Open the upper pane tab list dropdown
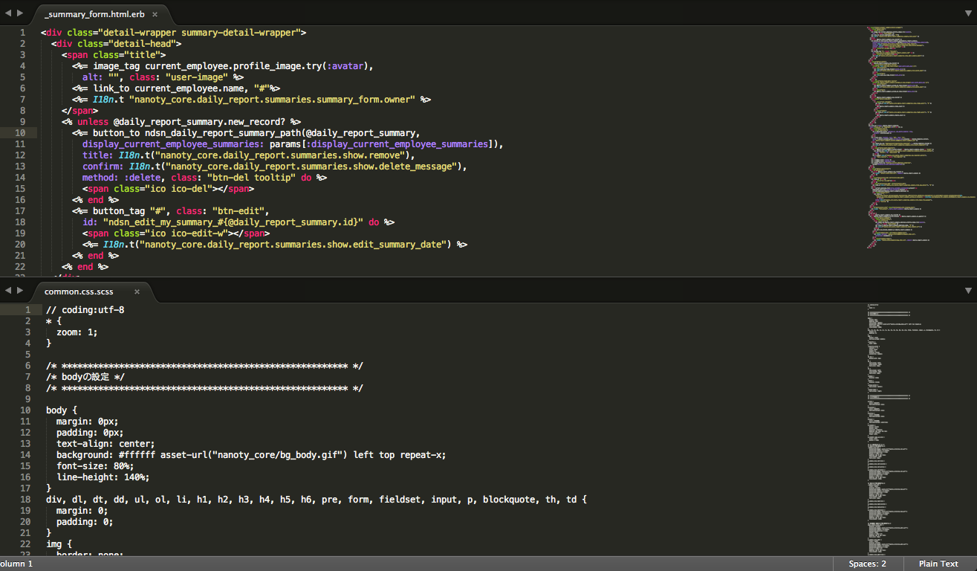Screen dimensions: 977x571 (x=968, y=13)
